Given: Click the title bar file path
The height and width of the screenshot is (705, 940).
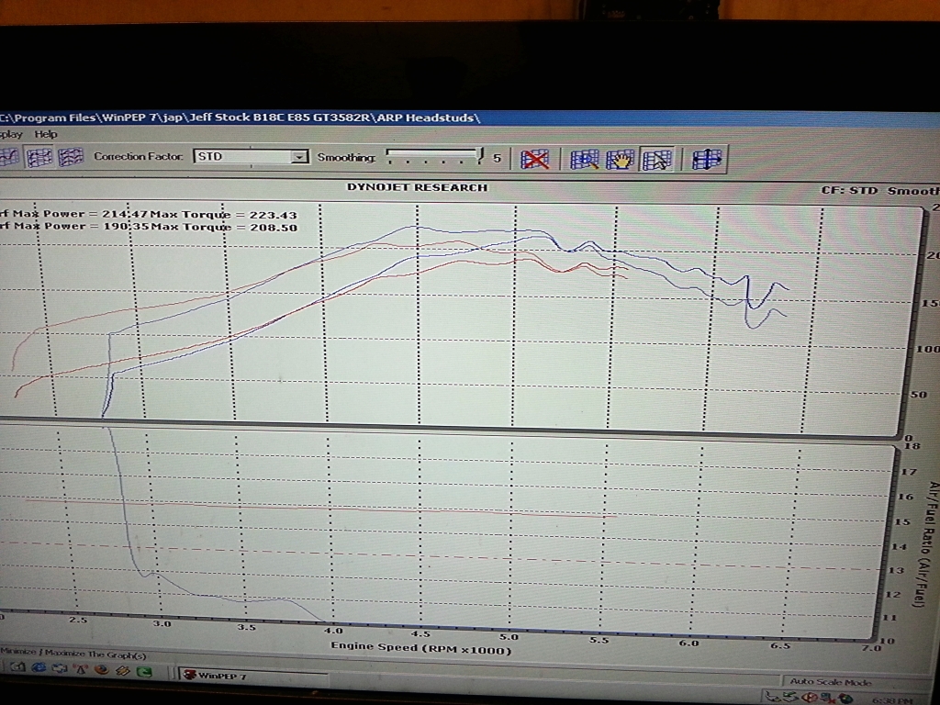Looking at the screenshot, I should [x=240, y=117].
